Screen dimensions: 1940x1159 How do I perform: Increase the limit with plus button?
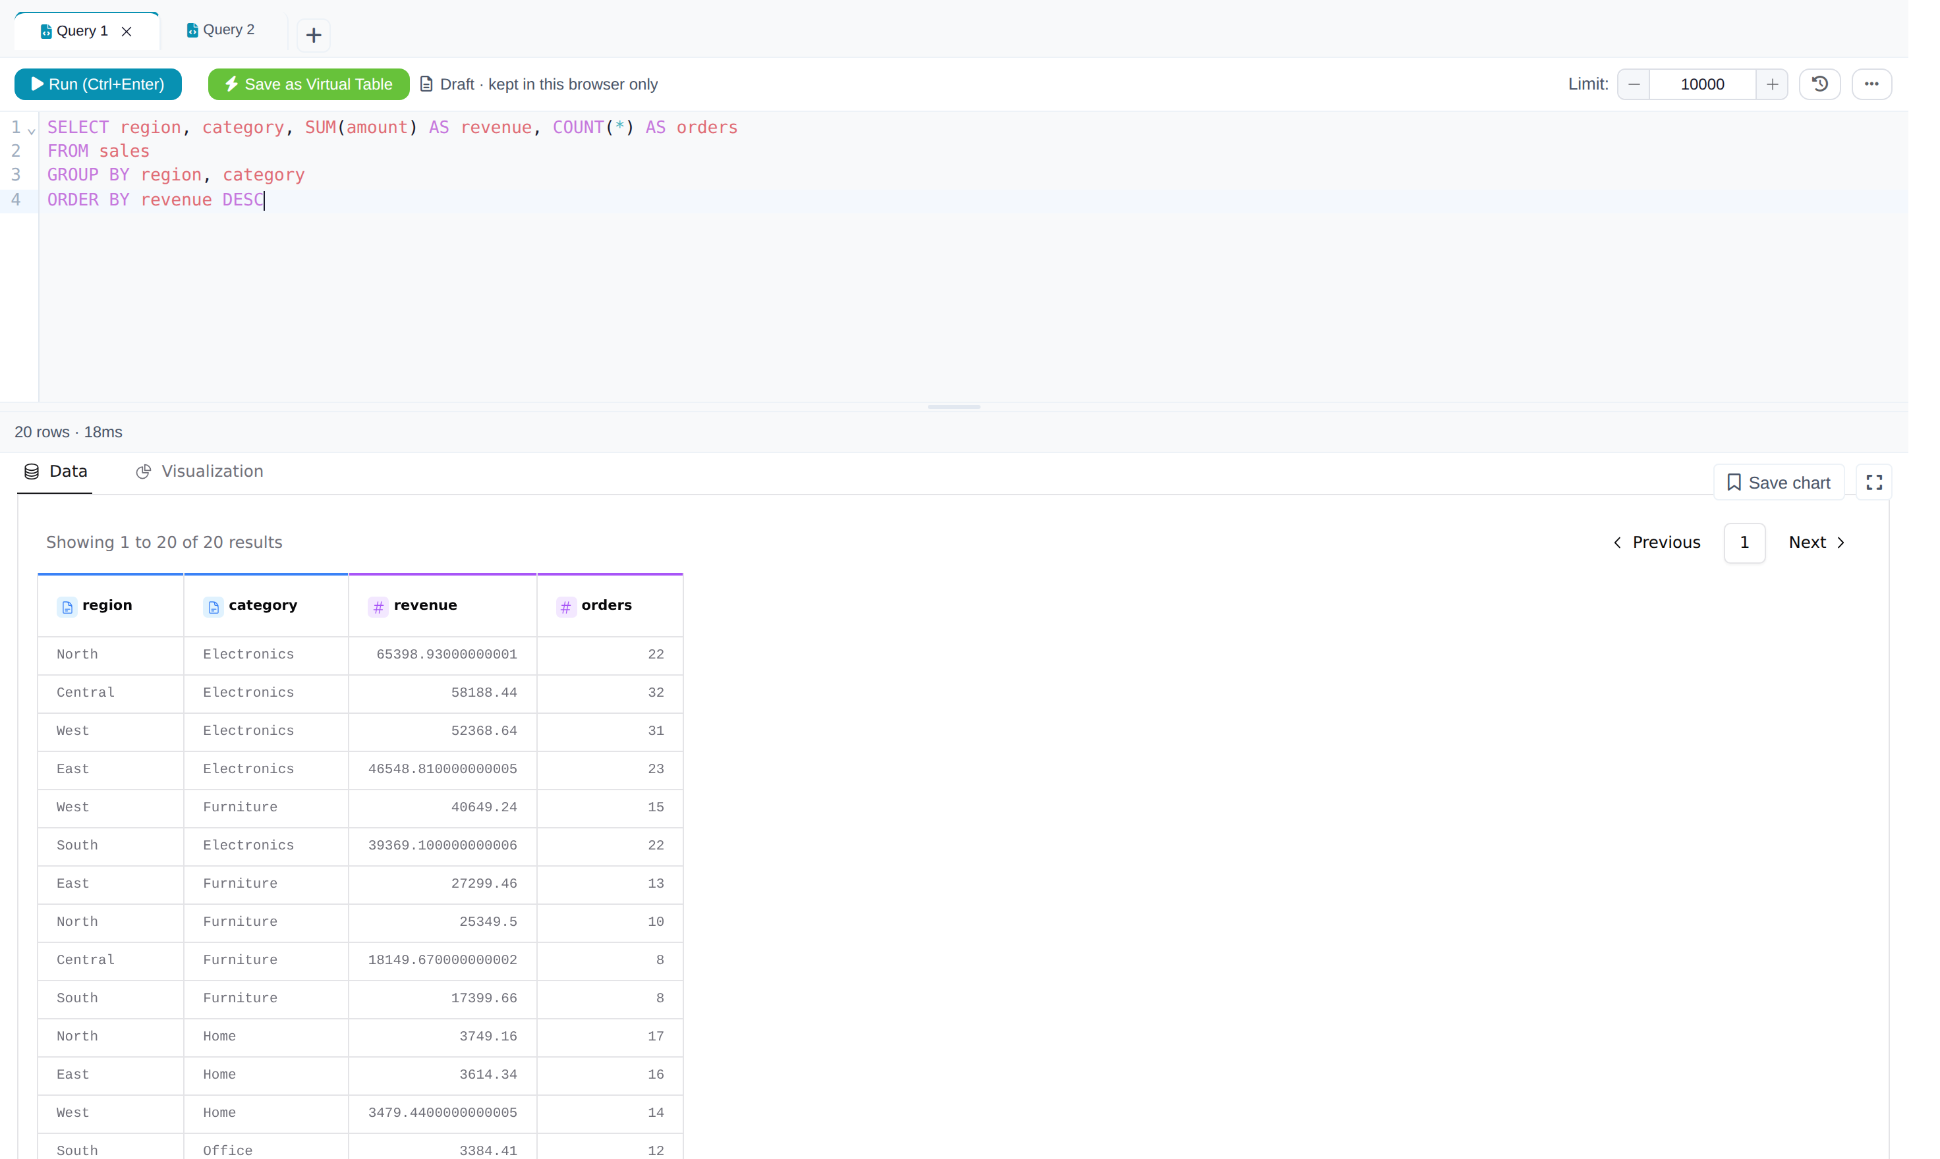coord(1772,84)
